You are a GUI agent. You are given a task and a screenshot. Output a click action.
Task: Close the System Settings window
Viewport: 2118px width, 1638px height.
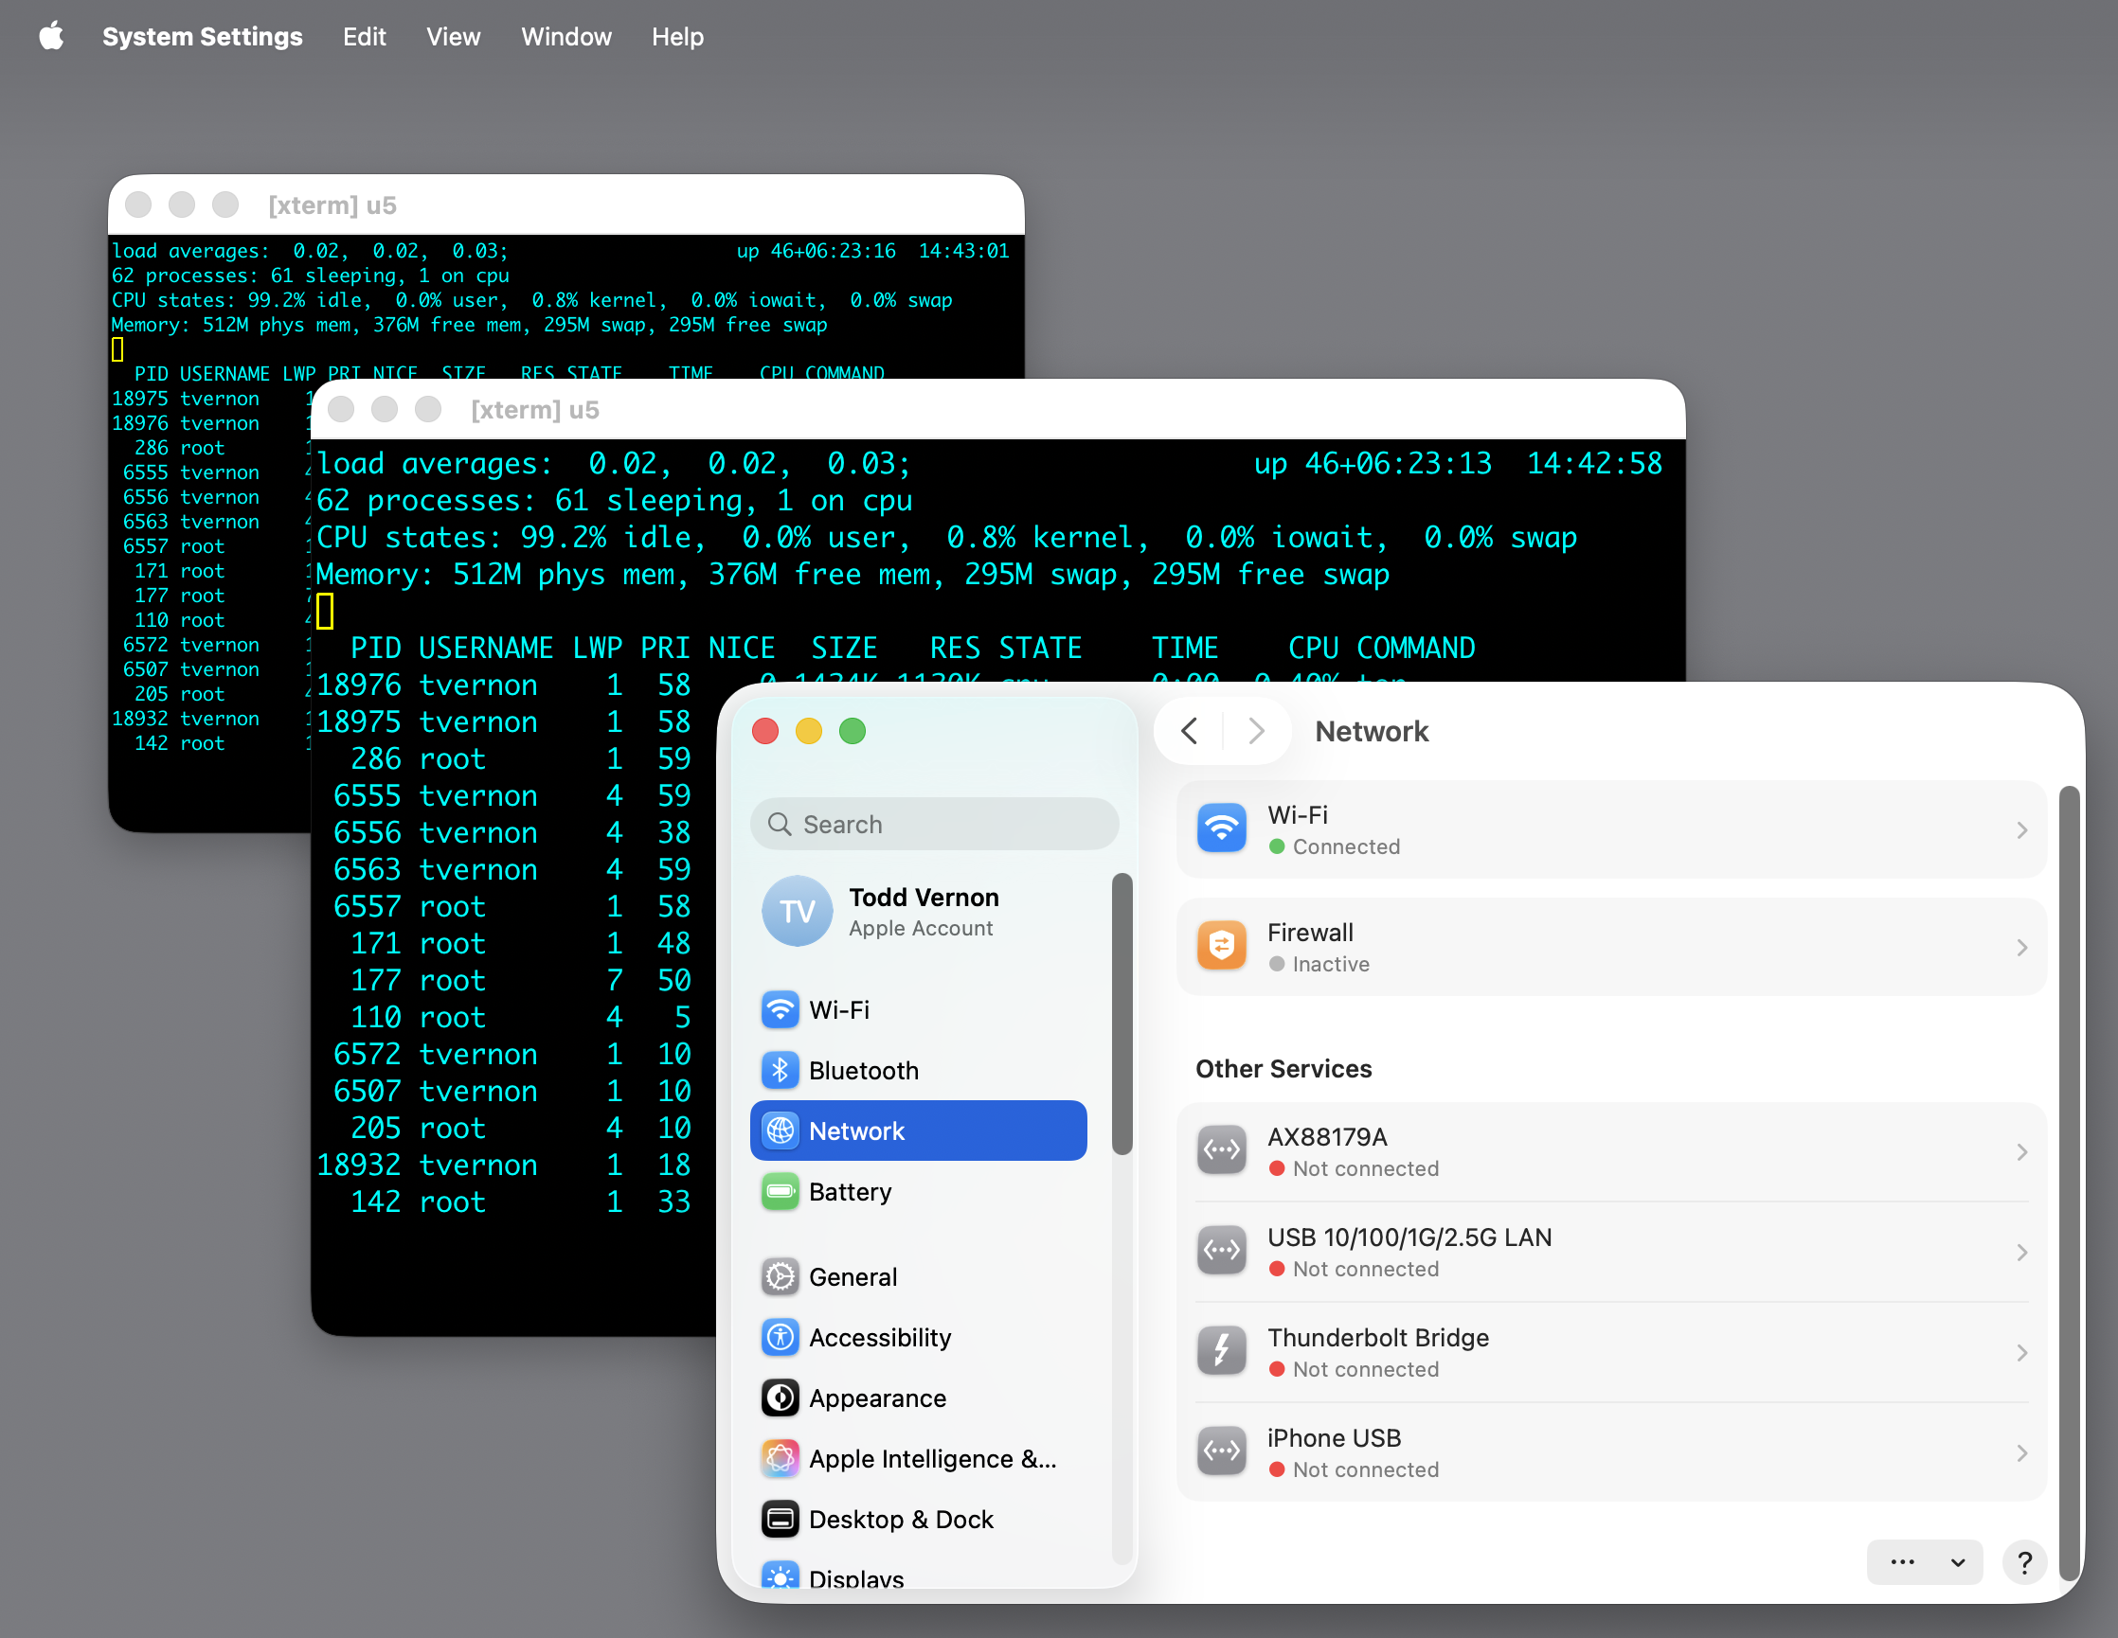pyautogui.click(x=766, y=731)
